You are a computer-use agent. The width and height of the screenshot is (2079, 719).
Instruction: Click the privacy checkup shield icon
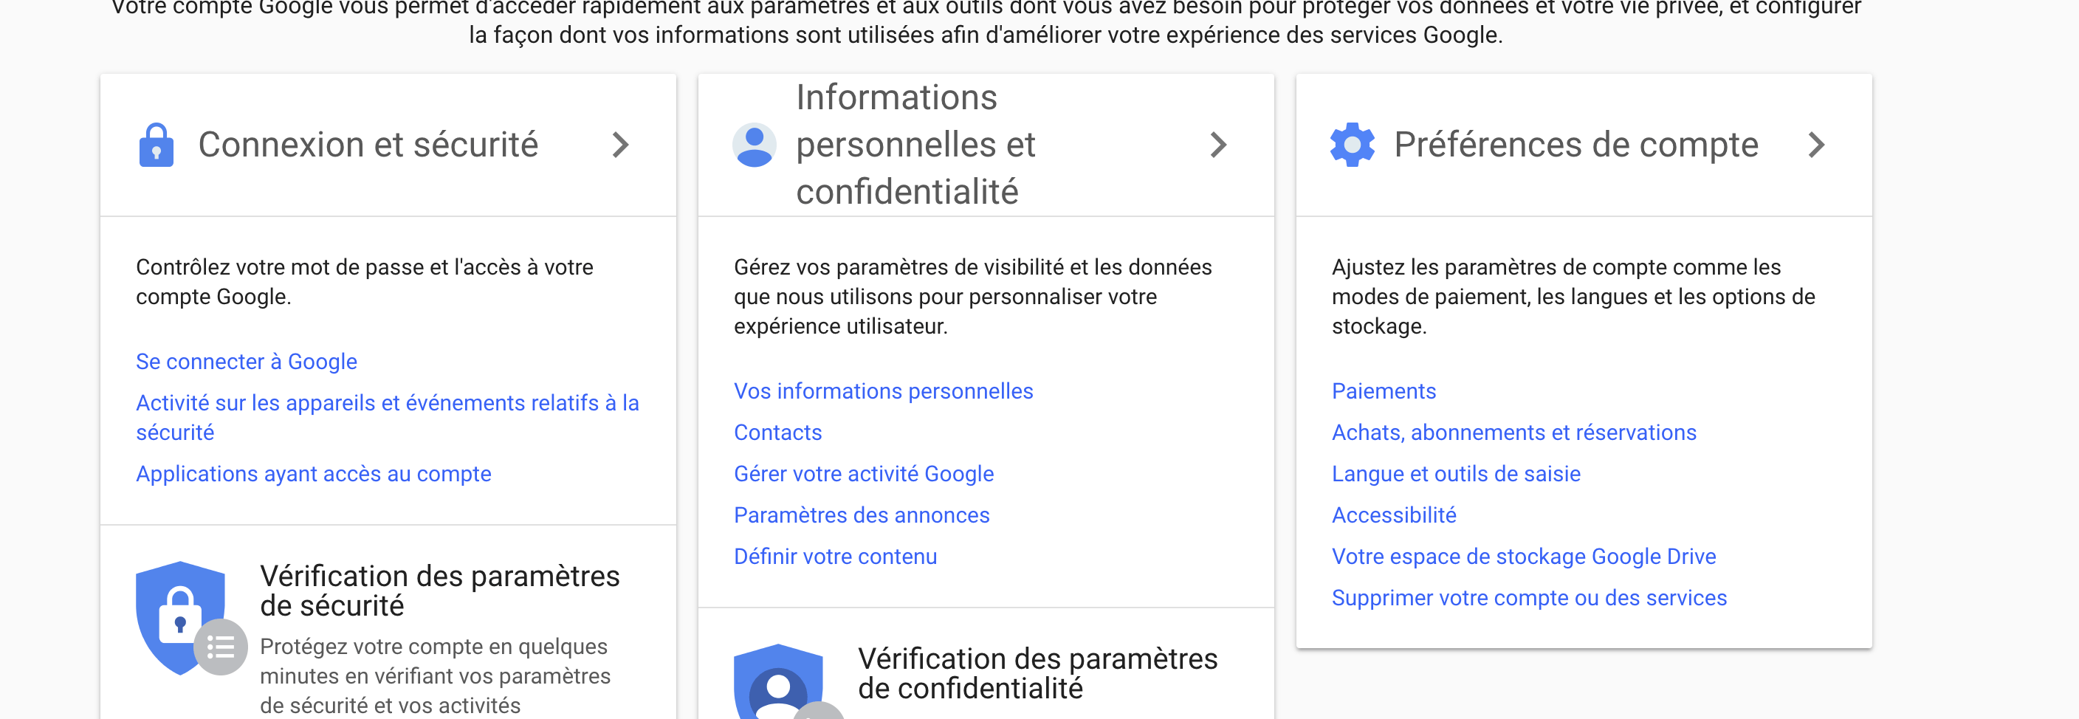click(x=778, y=681)
